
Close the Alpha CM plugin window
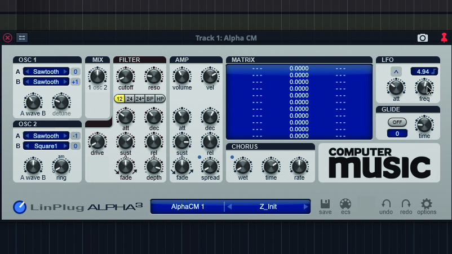coord(7,38)
